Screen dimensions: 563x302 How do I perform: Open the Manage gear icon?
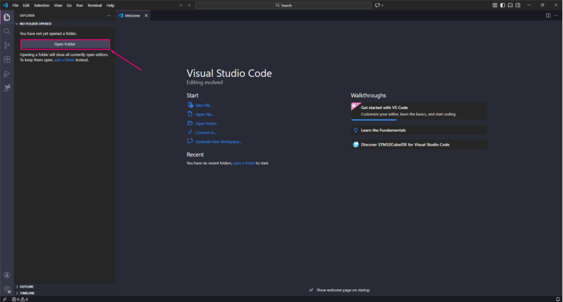point(7,289)
